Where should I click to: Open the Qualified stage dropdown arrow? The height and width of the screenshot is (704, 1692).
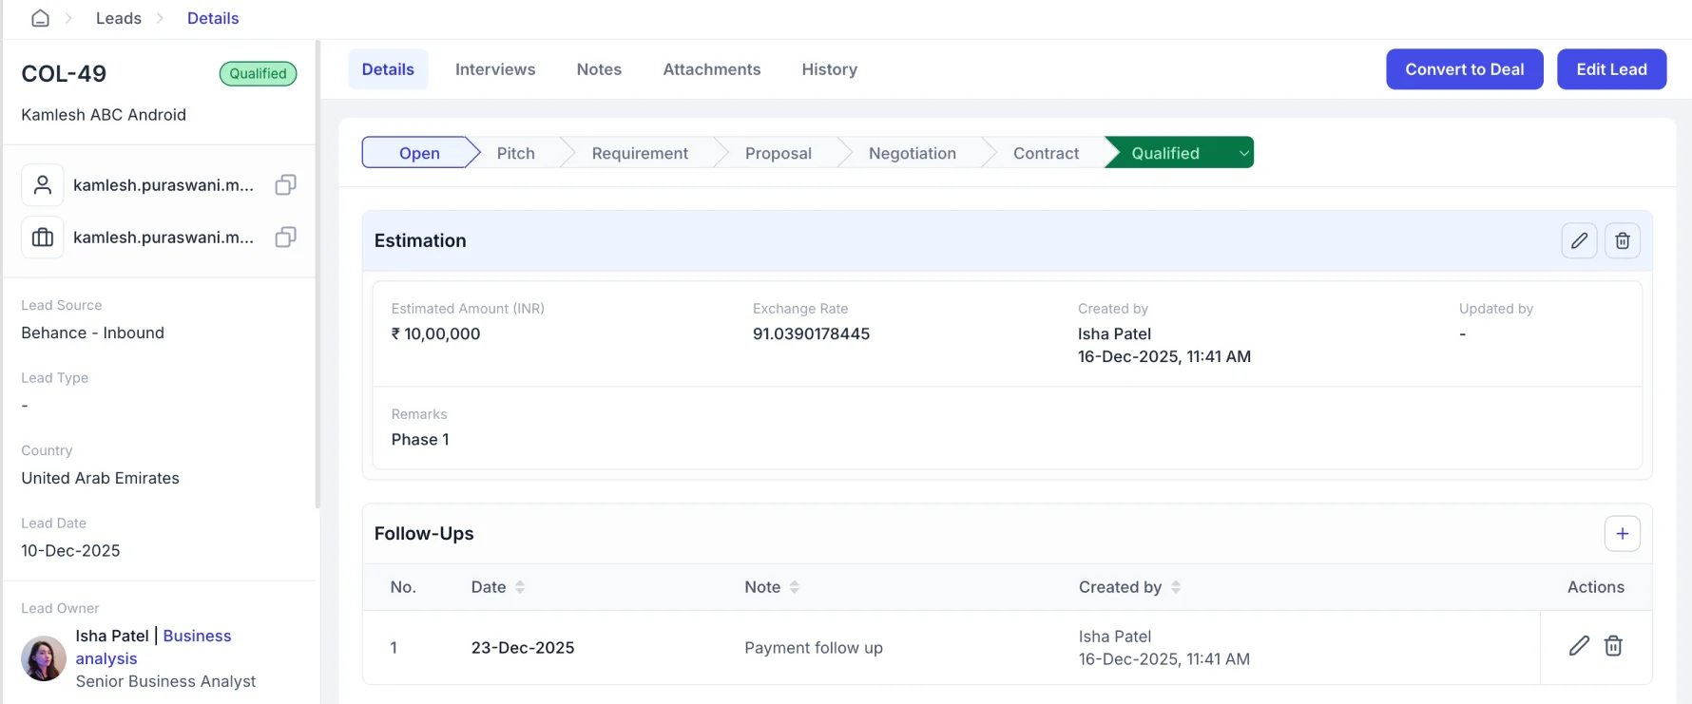tap(1243, 153)
